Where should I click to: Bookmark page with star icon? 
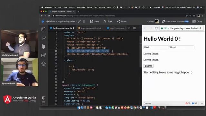coord(194,16)
